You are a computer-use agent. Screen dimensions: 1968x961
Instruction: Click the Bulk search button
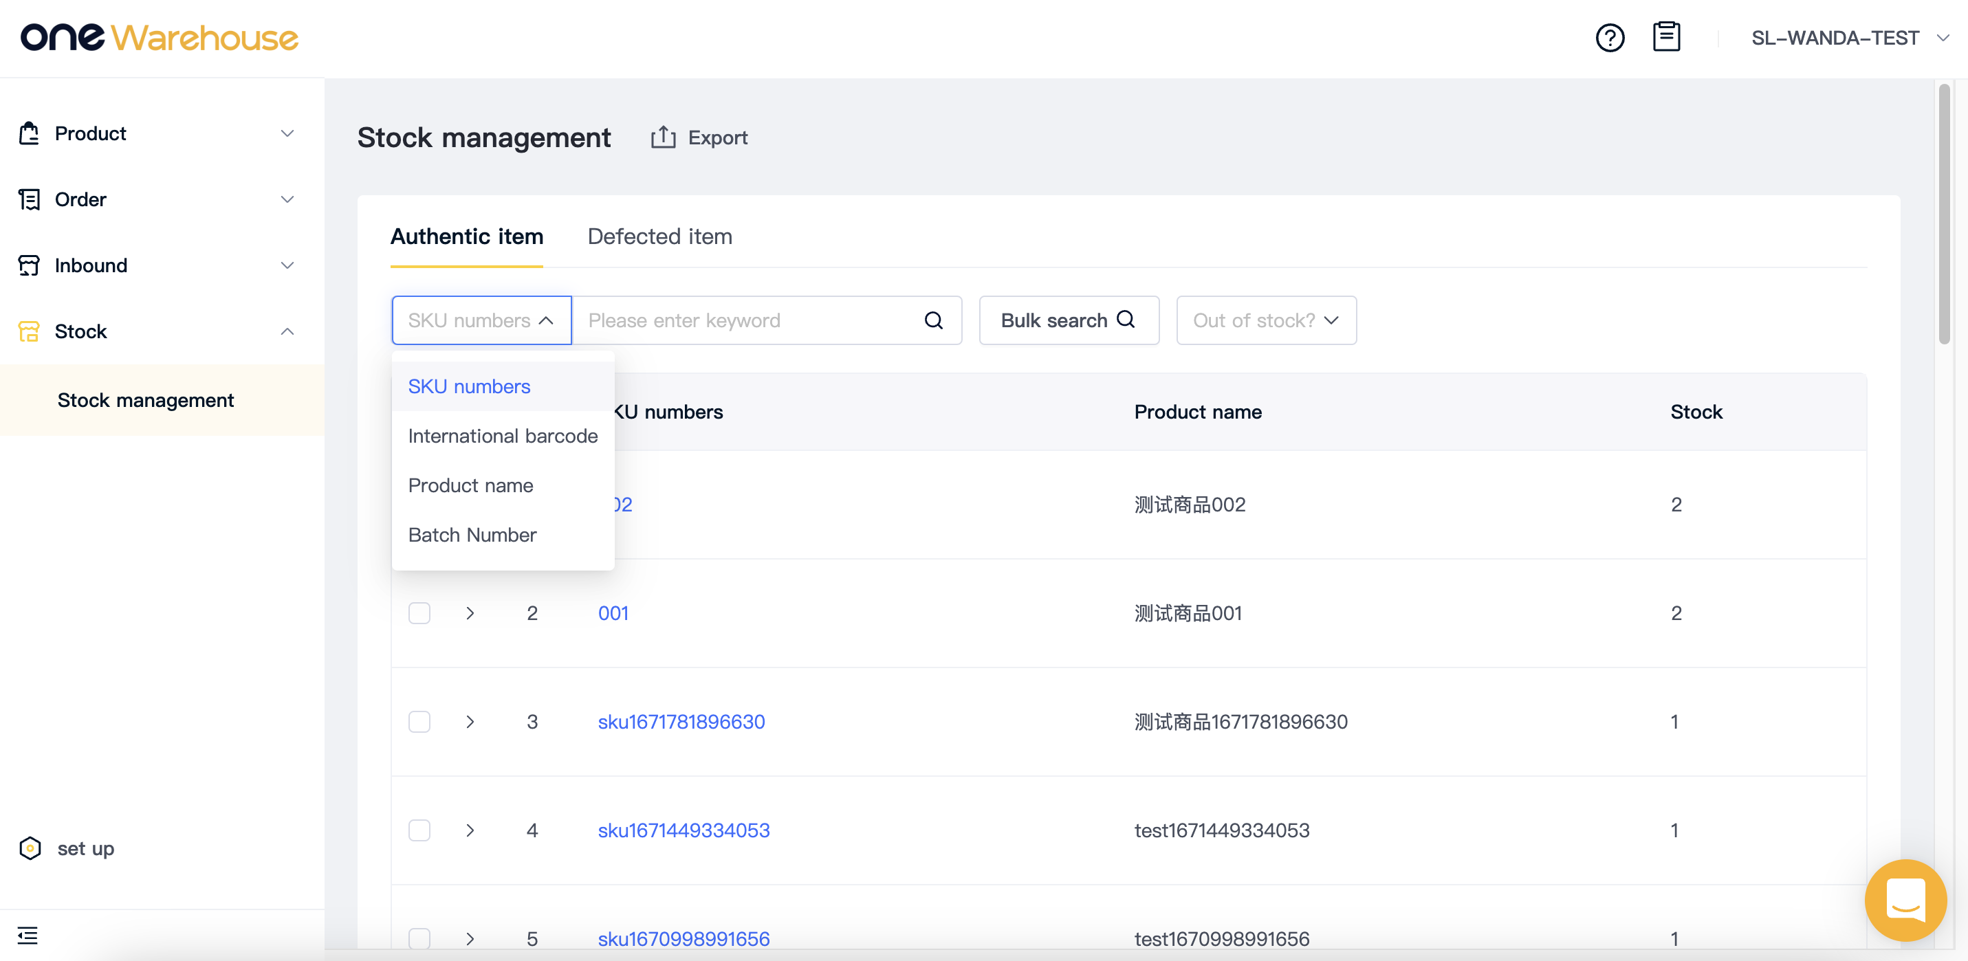(x=1068, y=320)
